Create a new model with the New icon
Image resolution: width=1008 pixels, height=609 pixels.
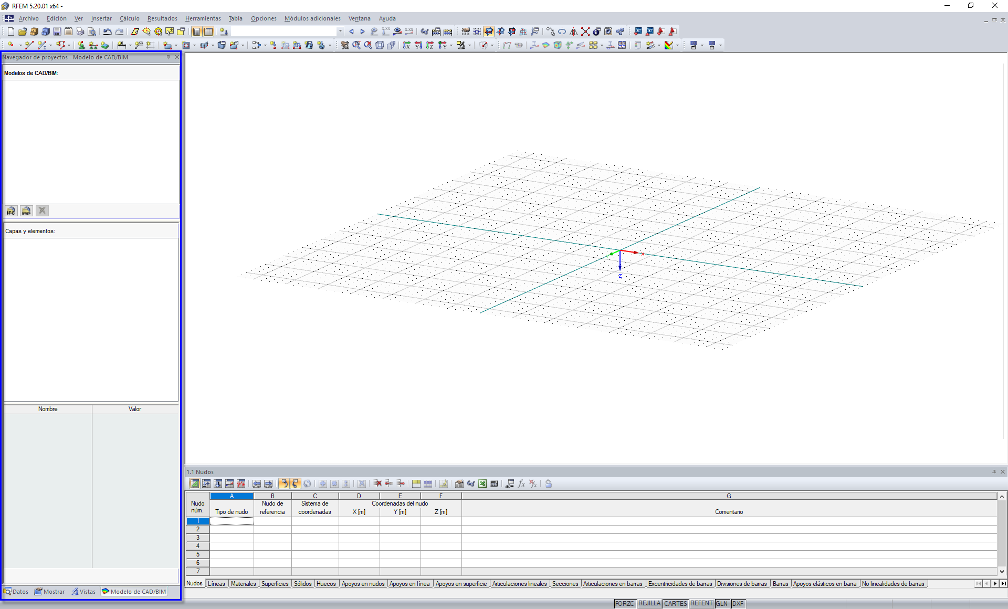(x=10, y=31)
